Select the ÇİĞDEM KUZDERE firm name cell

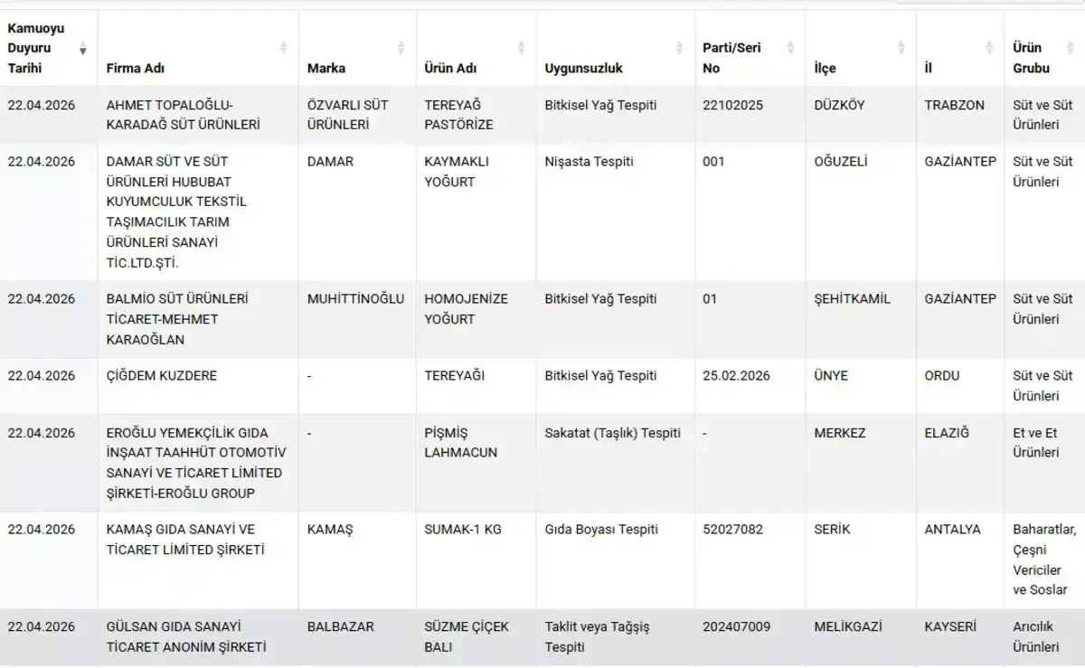pos(161,376)
